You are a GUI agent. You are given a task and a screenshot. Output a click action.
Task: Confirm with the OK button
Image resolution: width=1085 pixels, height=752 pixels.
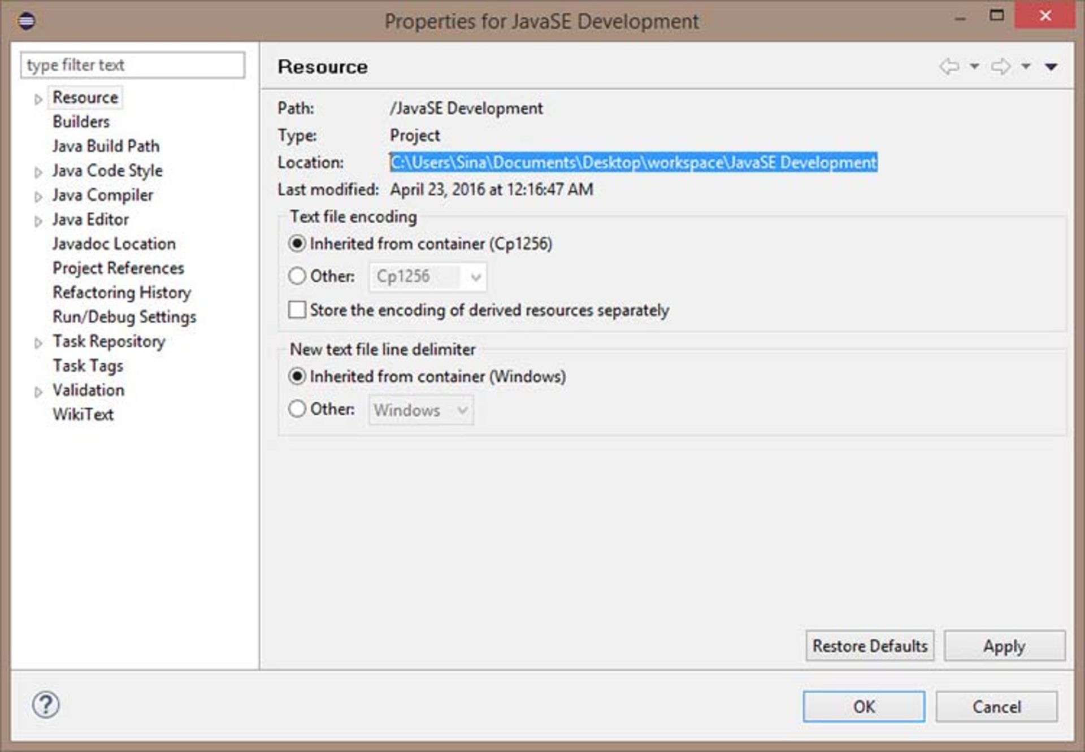click(864, 706)
